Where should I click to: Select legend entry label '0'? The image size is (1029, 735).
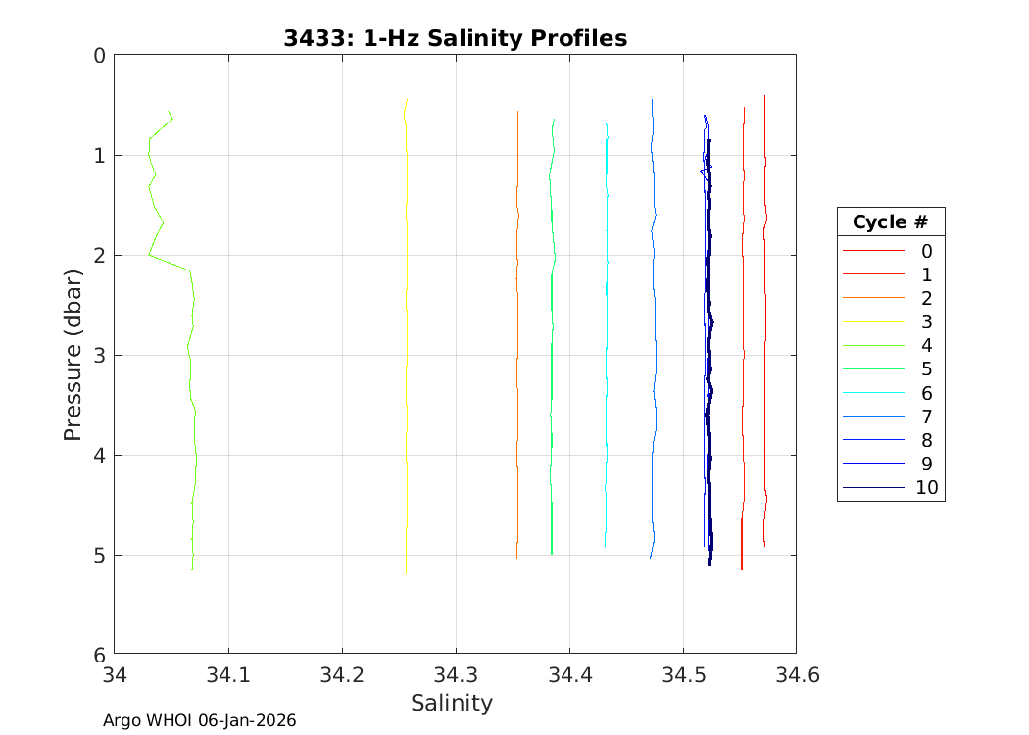pyautogui.click(x=926, y=251)
